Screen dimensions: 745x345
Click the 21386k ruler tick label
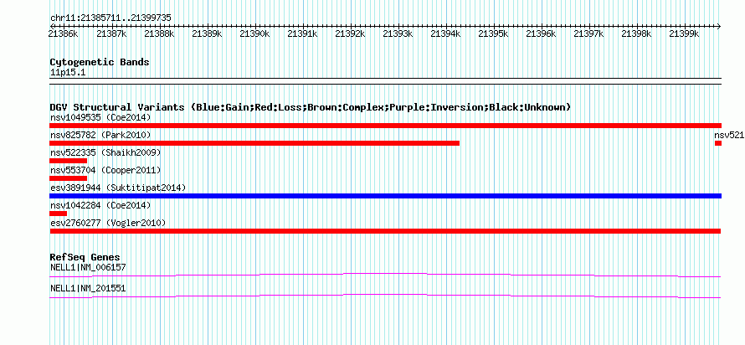pos(64,33)
